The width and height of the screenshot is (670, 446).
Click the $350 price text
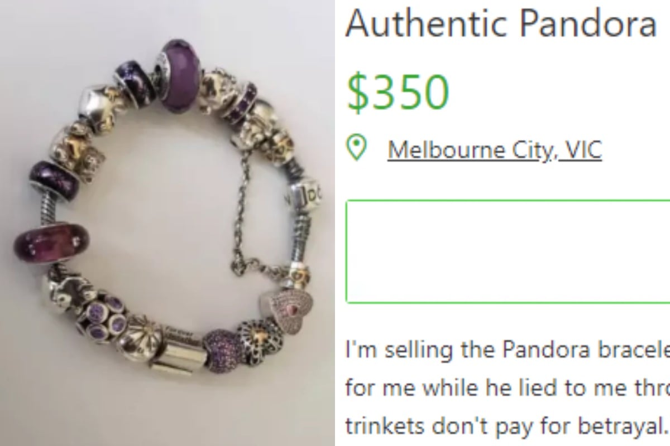[398, 92]
